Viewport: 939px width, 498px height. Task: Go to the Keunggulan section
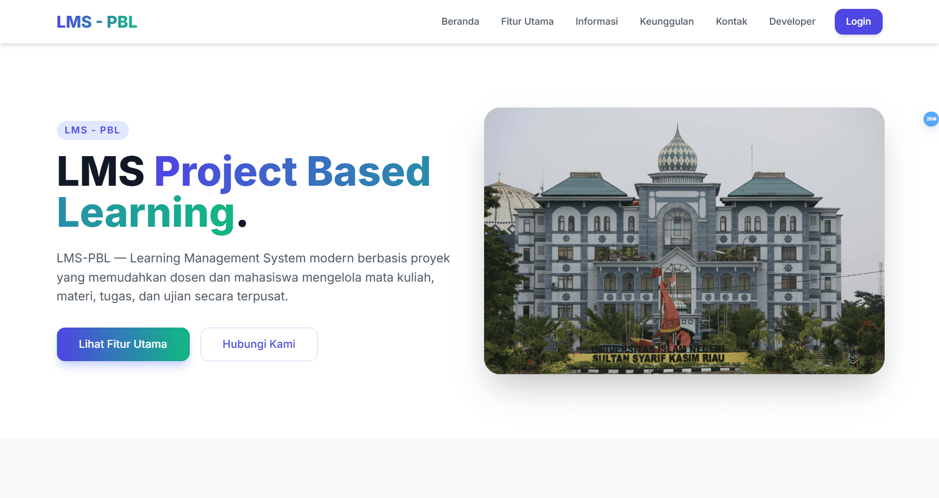(x=667, y=21)
